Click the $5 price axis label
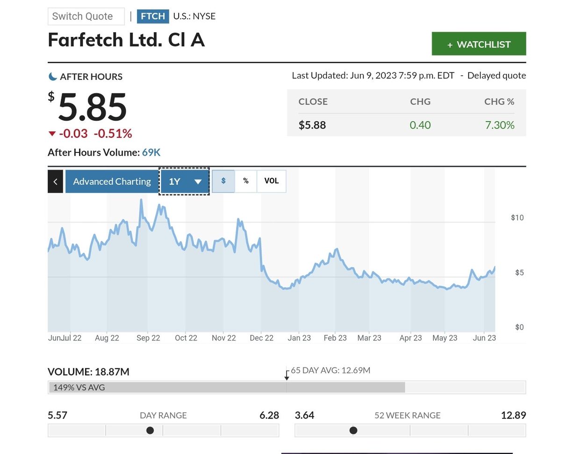The width and height of the screenshot is (561, 454). tap(519, 272)
